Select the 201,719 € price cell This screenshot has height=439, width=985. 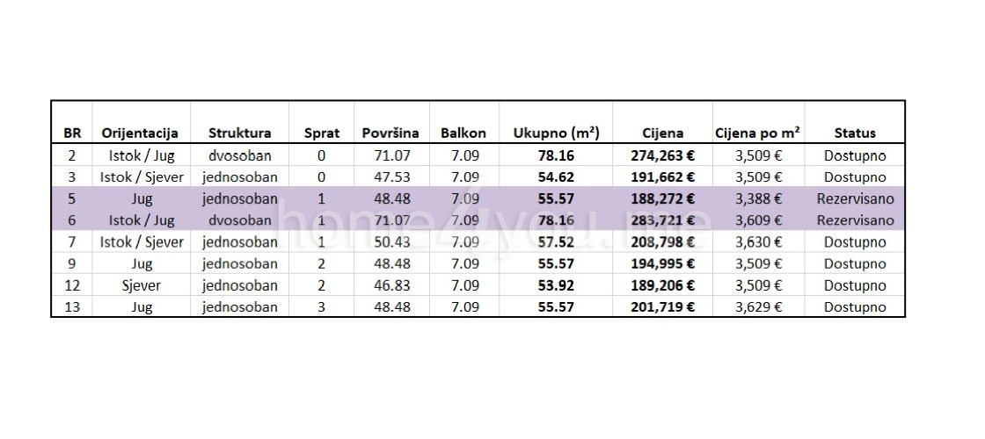(662, 306)
